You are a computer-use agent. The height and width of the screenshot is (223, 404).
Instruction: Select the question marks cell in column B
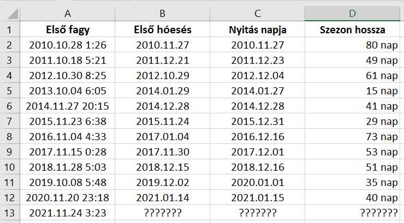pos(163,213)
